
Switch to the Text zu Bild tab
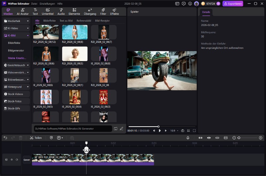[x=66, y=21]
